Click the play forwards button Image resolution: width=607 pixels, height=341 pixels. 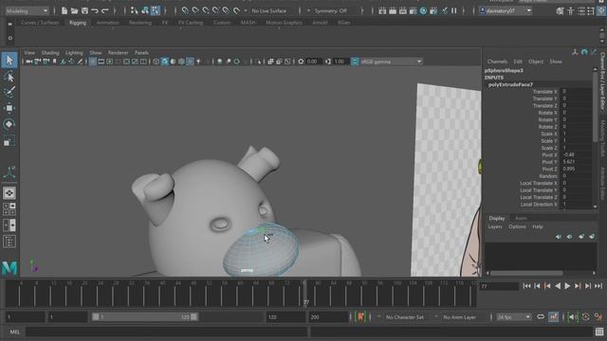(x=567, y=286)
